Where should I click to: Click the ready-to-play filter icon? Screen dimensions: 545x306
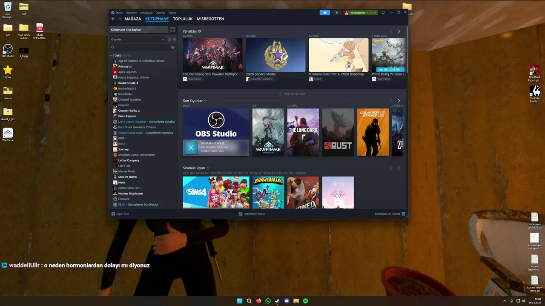pos(174,39)
